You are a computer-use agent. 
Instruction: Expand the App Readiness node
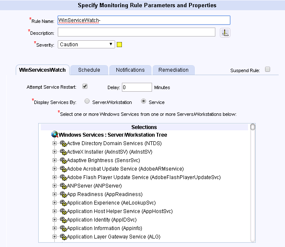tap(54, 194)
